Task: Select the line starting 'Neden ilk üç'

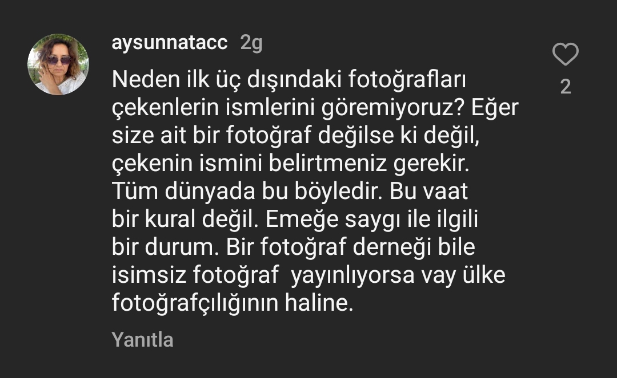Action: [289, 80]
